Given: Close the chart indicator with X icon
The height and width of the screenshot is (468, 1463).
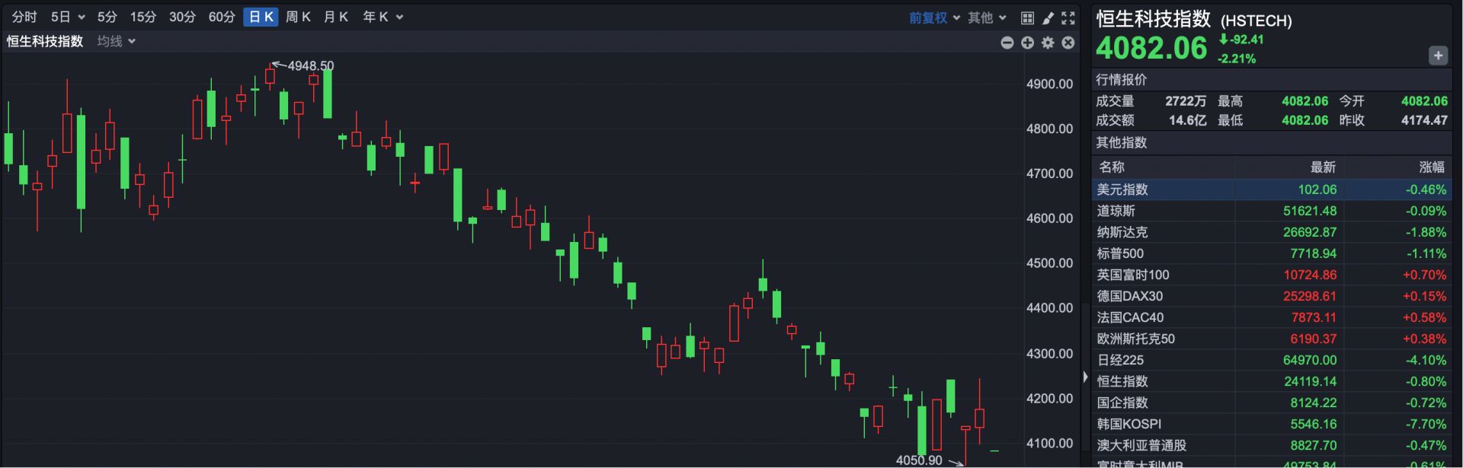Looking at the screenshot, I should pos(1068,43).
